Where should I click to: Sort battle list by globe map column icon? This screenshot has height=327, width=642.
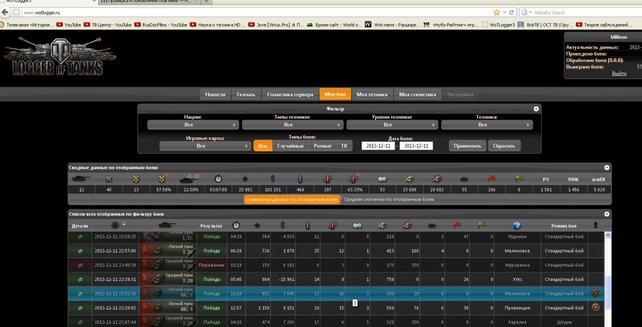tap(517, 225)
